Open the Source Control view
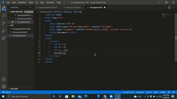The image size is (177, 99). [x=4, y=23]
